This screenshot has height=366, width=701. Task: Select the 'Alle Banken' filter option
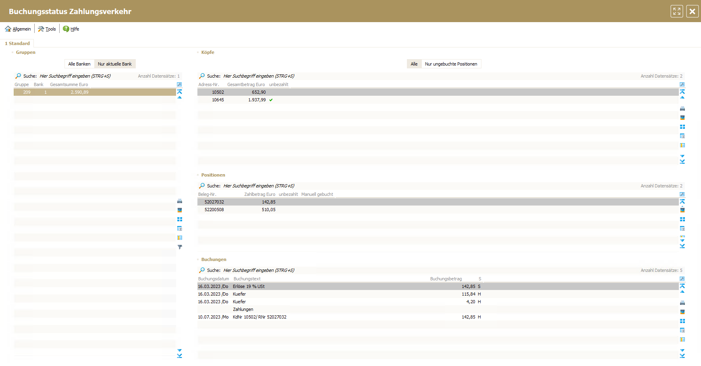tap(79, 64)
